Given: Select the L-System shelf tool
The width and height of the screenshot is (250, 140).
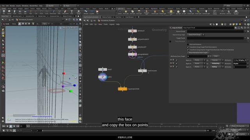Looking at the screenshot, I should point(92,12).
